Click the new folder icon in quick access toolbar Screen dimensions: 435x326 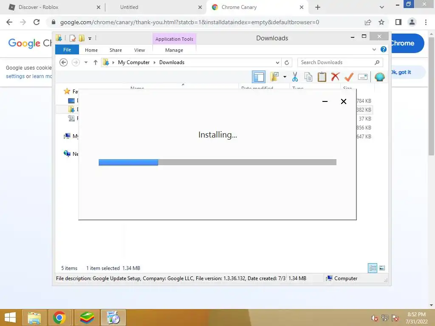[x=82, y=38]
